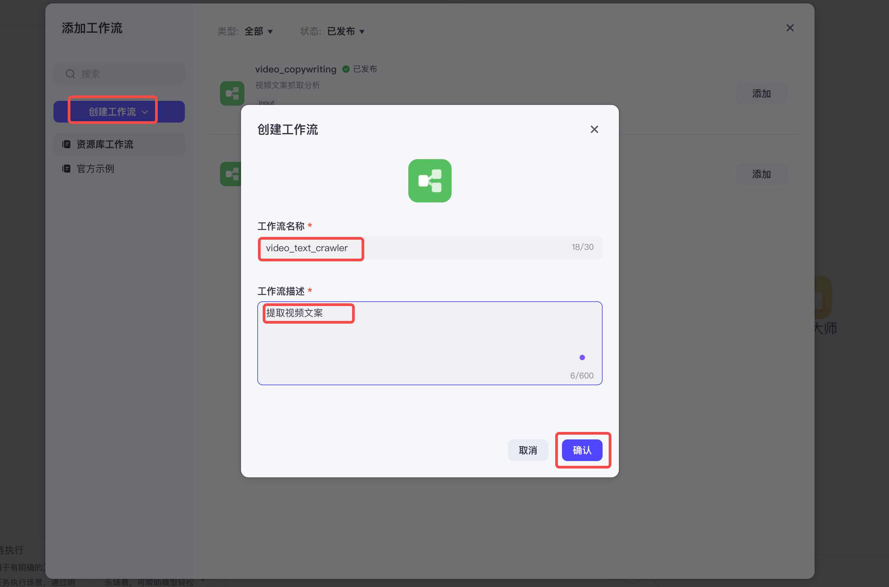Image resolution: width=889 pixels, height=587 pixels.
Task: Click the 确认 button in create workflow dialog
Action: 582,450
